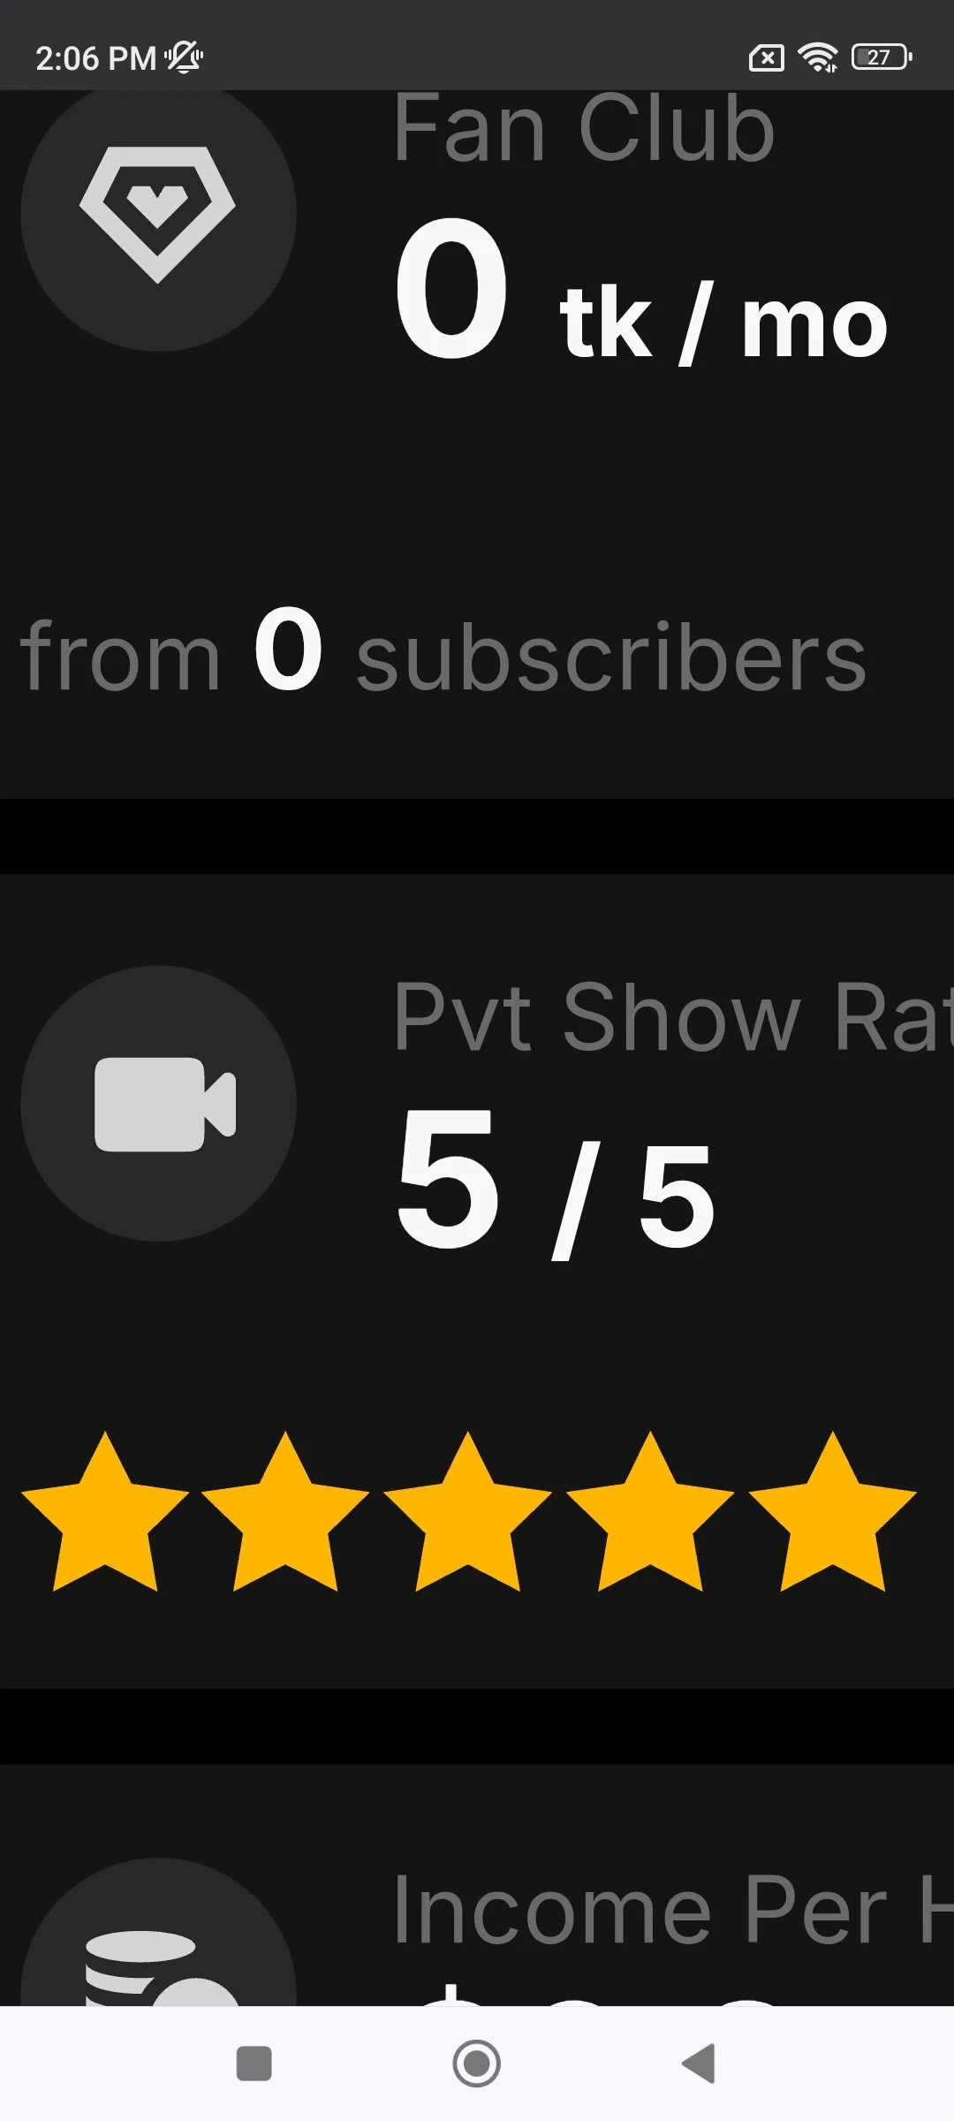This screenshot has height=2121, width=954.
Task: Tap the Android home circle button
Action: click(476, 2064)
